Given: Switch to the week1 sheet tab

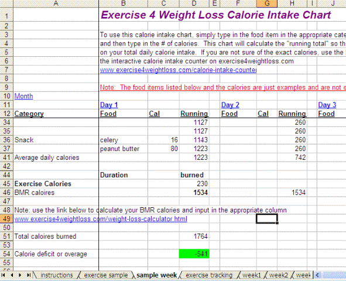Looking at the screenshot, I should click(252, 275).
